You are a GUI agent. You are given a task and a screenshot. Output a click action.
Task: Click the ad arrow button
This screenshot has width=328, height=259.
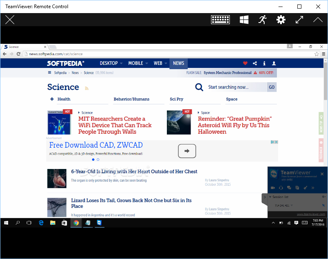tap(187, 151)
